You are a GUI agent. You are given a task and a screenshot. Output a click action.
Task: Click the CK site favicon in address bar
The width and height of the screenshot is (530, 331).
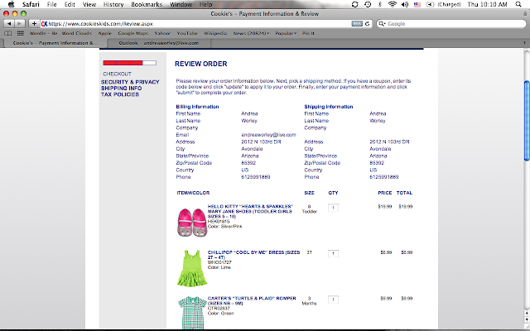click(x=44, y=24)
